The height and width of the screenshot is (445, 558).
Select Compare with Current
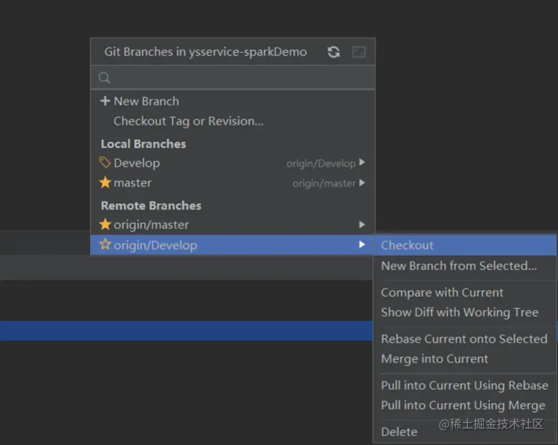(x=442, y=293)
